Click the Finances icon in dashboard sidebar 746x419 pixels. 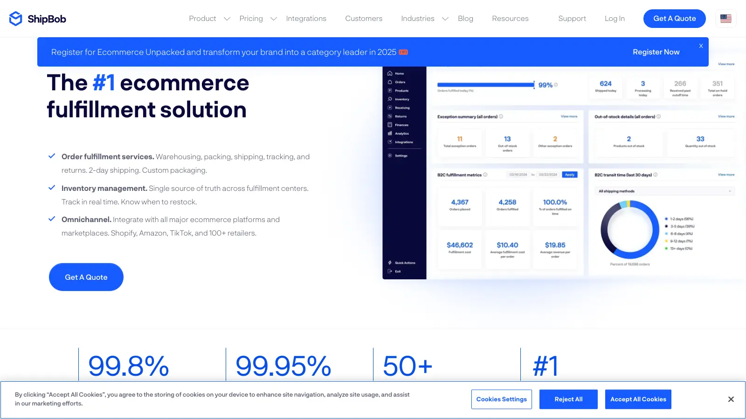[x=390, y=125]
